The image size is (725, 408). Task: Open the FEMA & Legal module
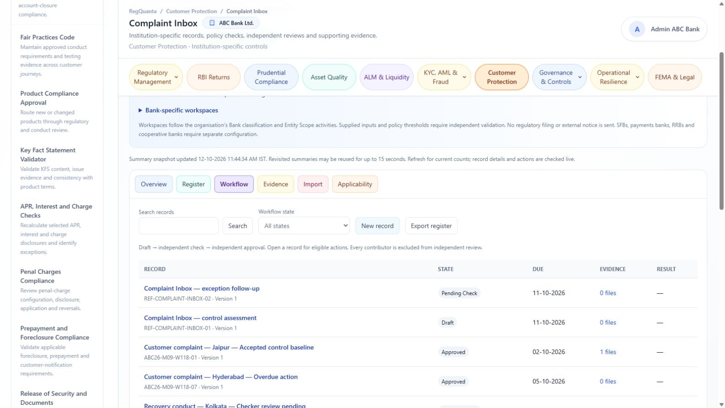[x=675, y=77]
